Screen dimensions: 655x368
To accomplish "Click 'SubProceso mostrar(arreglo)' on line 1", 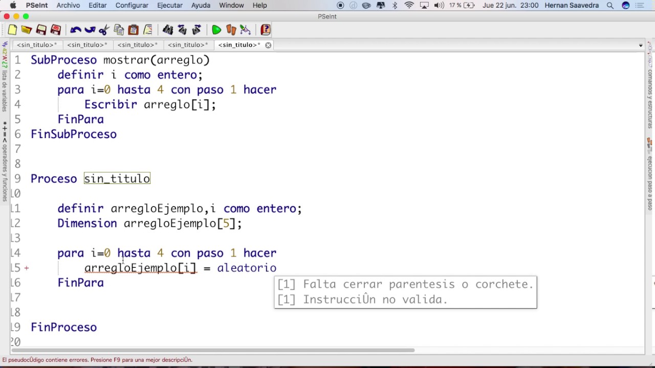I will pyautogui.click(x=120, y=60).
